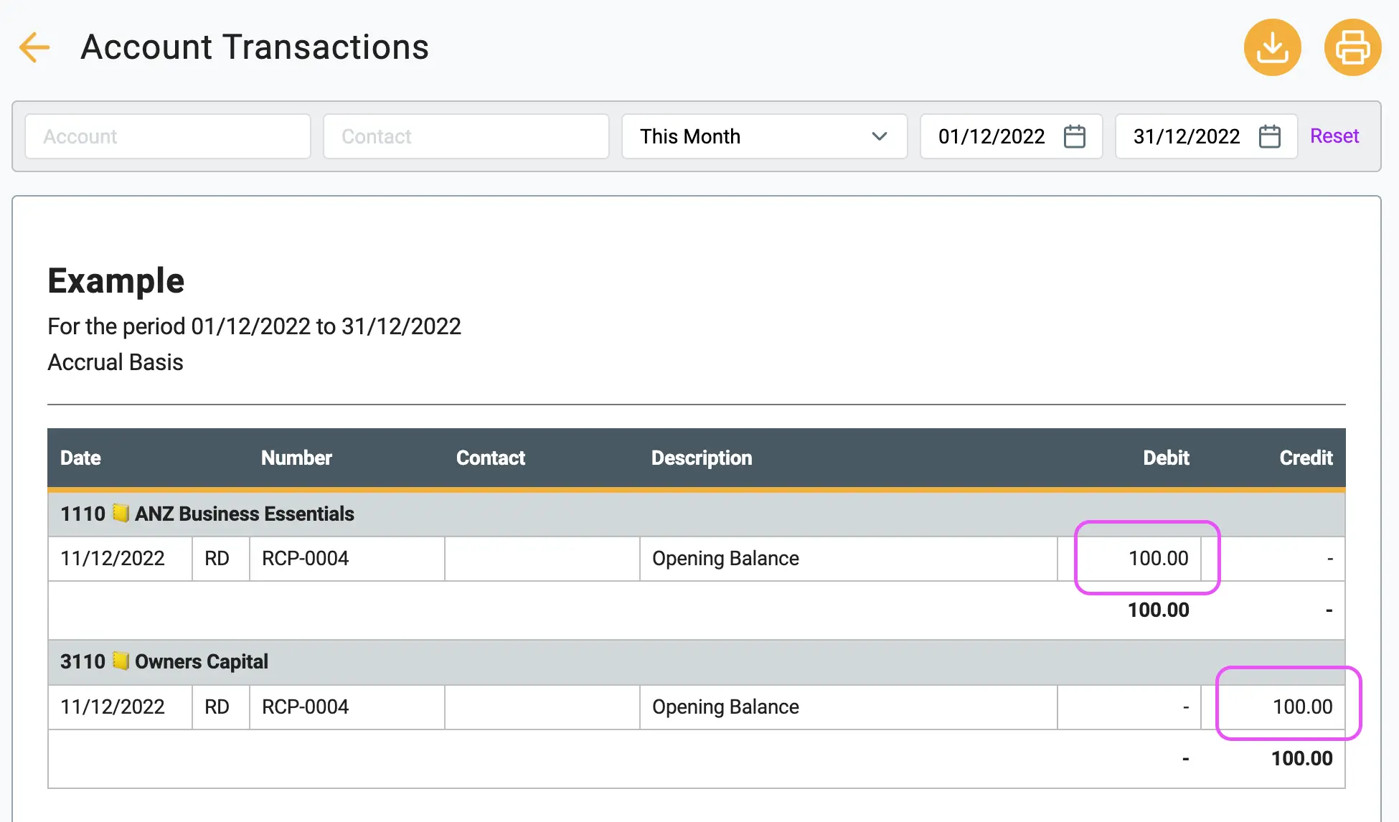Click RD type in Owners Capital row
The width and height of the screenshot is (1399, 822).
coord(217,707)
